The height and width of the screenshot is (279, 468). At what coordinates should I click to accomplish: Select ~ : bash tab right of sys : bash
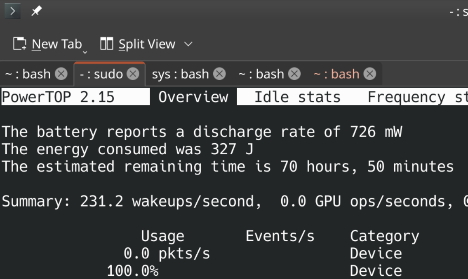[x=261, y=74]
